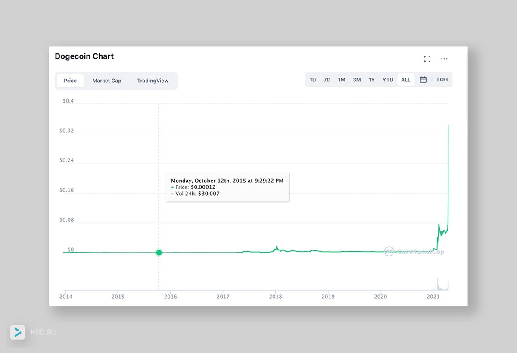517x353 pixels.
Task: Click the 2017 year label
Action: coord(223,297)
